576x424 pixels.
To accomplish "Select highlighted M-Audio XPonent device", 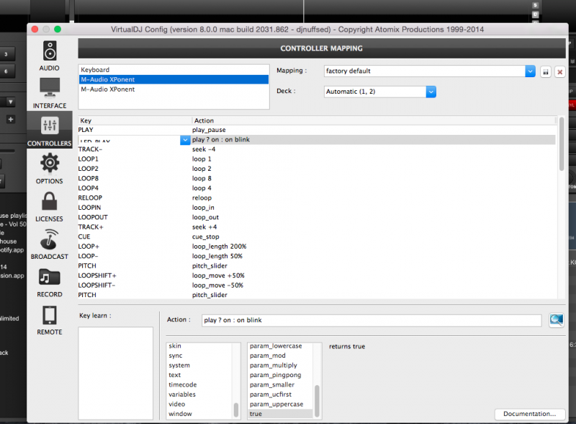I will [174, 79].
